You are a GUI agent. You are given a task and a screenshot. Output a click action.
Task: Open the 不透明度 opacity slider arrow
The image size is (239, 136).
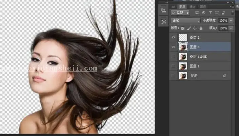[231, 20]
